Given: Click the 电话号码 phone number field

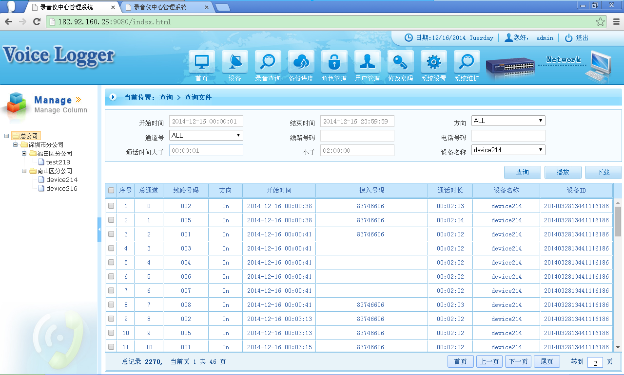Looking at the screenshot, I should pos(508,136).
